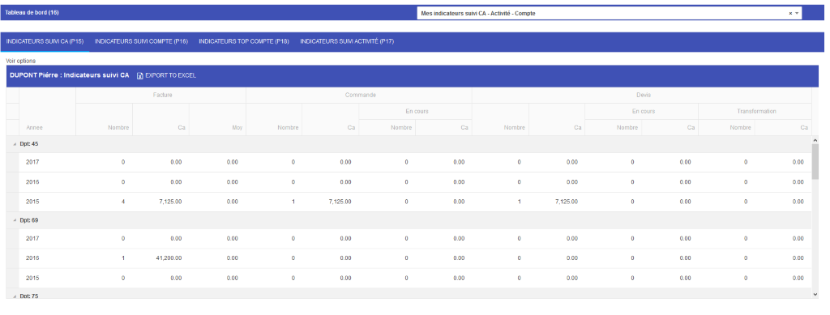
Task: Click the Tableau de bord (16) title
Action: click(32, 13)
